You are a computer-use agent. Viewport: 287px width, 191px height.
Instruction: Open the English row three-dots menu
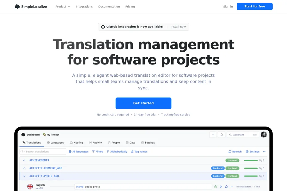tap(232, 187)
